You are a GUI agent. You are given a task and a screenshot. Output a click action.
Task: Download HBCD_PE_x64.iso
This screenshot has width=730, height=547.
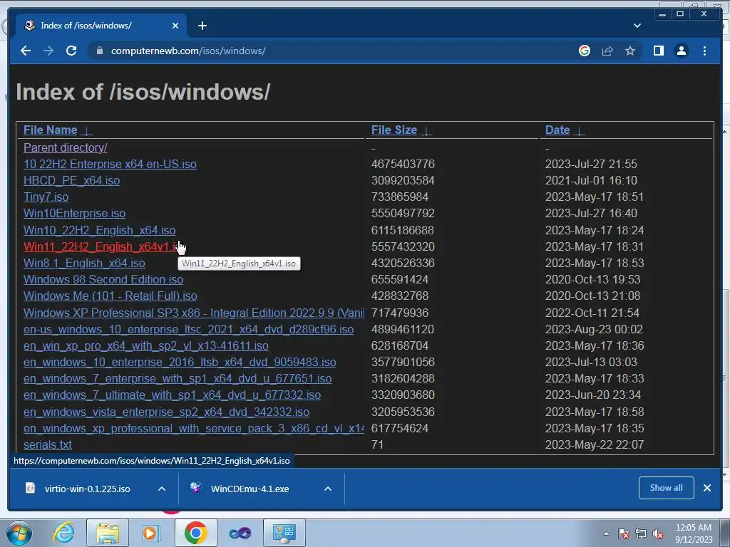tap(72, 180)
